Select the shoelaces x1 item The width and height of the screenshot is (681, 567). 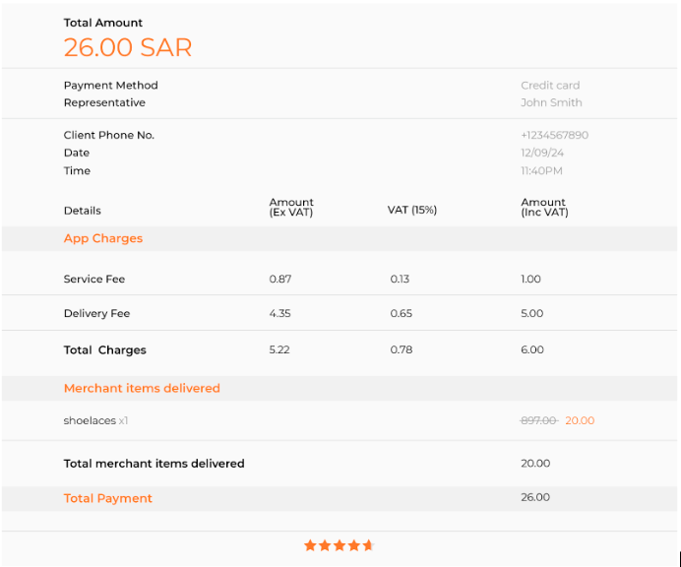[96, 420]
